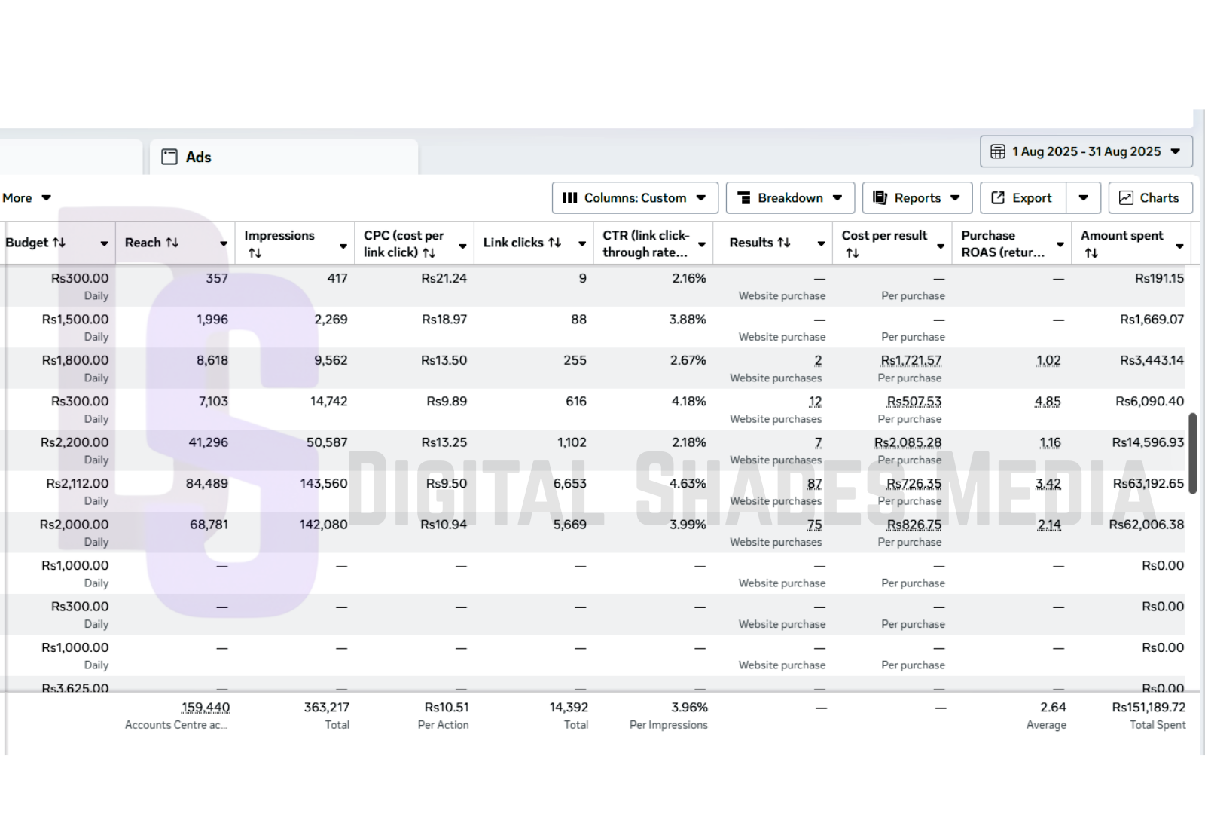This screenshot has height=829, width=1205.
Task: Sort by Reach using sort arrows
Action: pos(172,243)
